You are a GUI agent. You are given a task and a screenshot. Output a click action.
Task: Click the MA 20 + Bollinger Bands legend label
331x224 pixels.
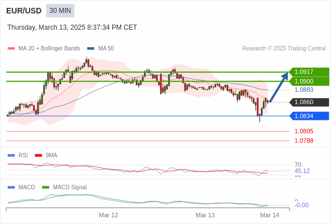(49, 49)
